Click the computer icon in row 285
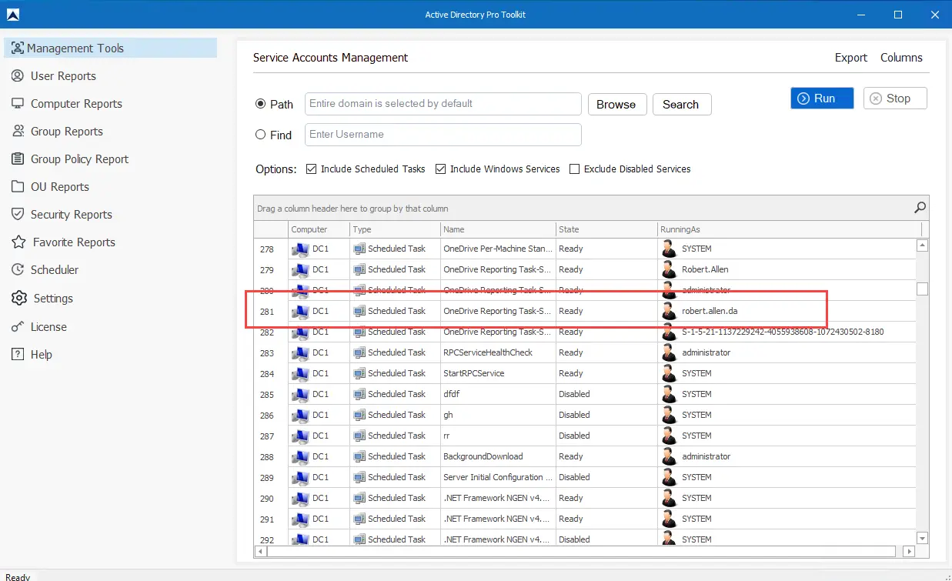The height and width of the screenshot is (581, 952). 300,394
